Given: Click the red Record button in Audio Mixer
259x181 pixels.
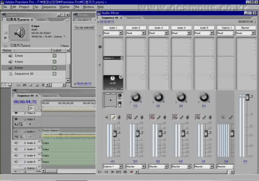Looking at the screenshot, I should 131,172.
